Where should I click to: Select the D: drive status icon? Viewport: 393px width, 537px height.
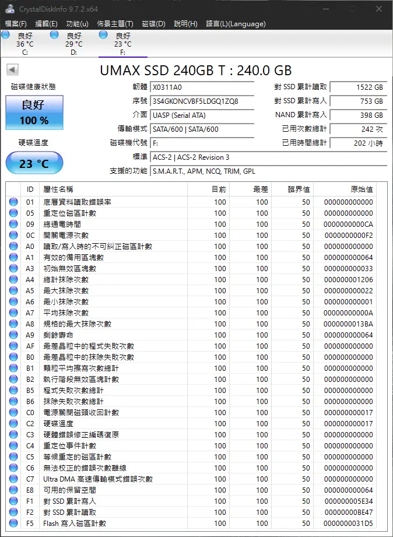(x=54, y=35)
